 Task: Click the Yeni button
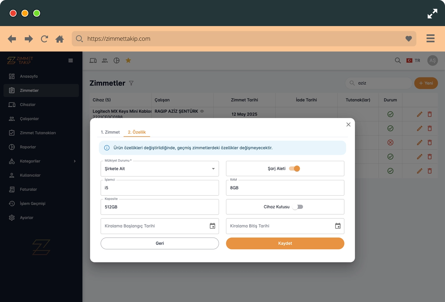pyautogui.click(x=426, y=83)
